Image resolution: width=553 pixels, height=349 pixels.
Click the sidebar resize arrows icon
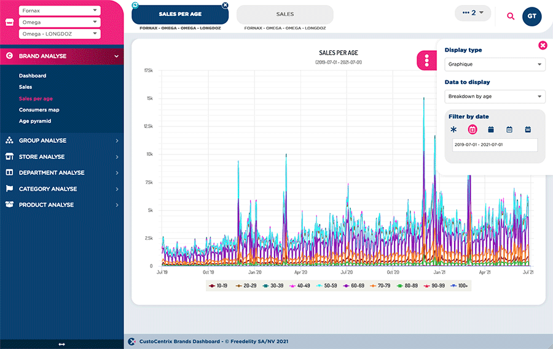click(x=61, y=344)
